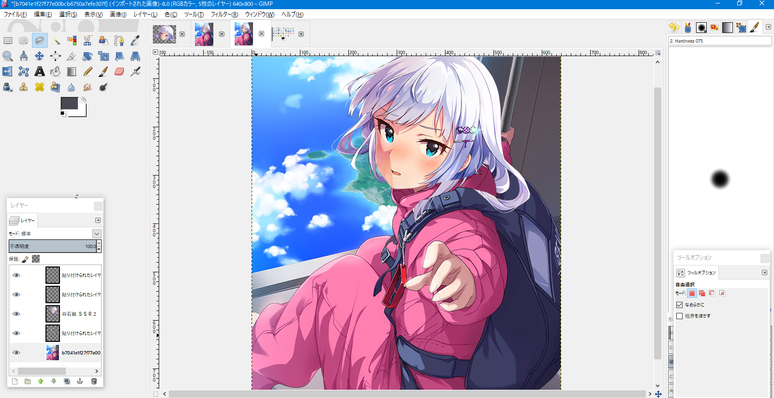Select the Scissors Select tool
Screen dimensions: 774x398
tap(88, 41)
